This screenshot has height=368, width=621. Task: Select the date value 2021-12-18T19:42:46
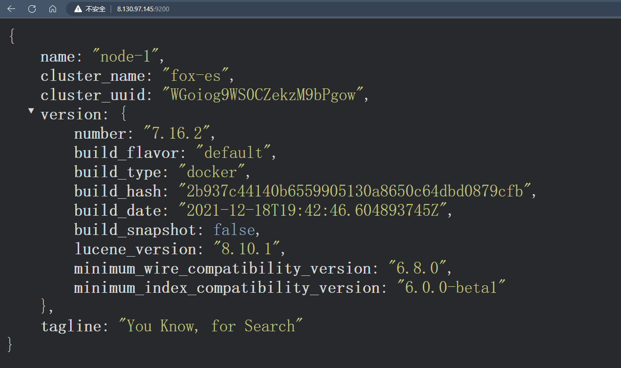pyautogui.click(x=313, y=211)
